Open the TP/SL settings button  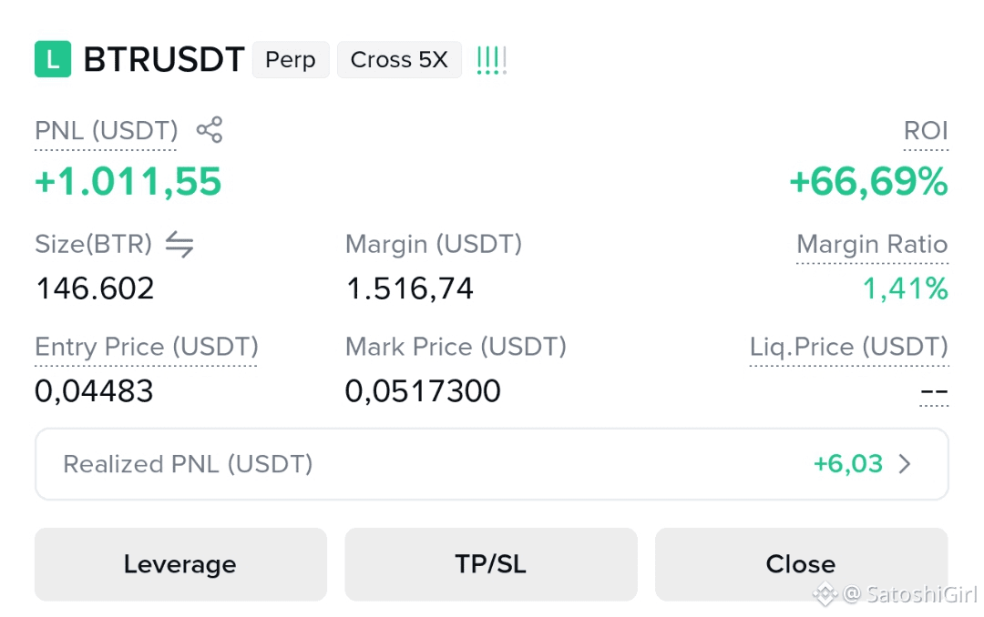pos(491,564)
